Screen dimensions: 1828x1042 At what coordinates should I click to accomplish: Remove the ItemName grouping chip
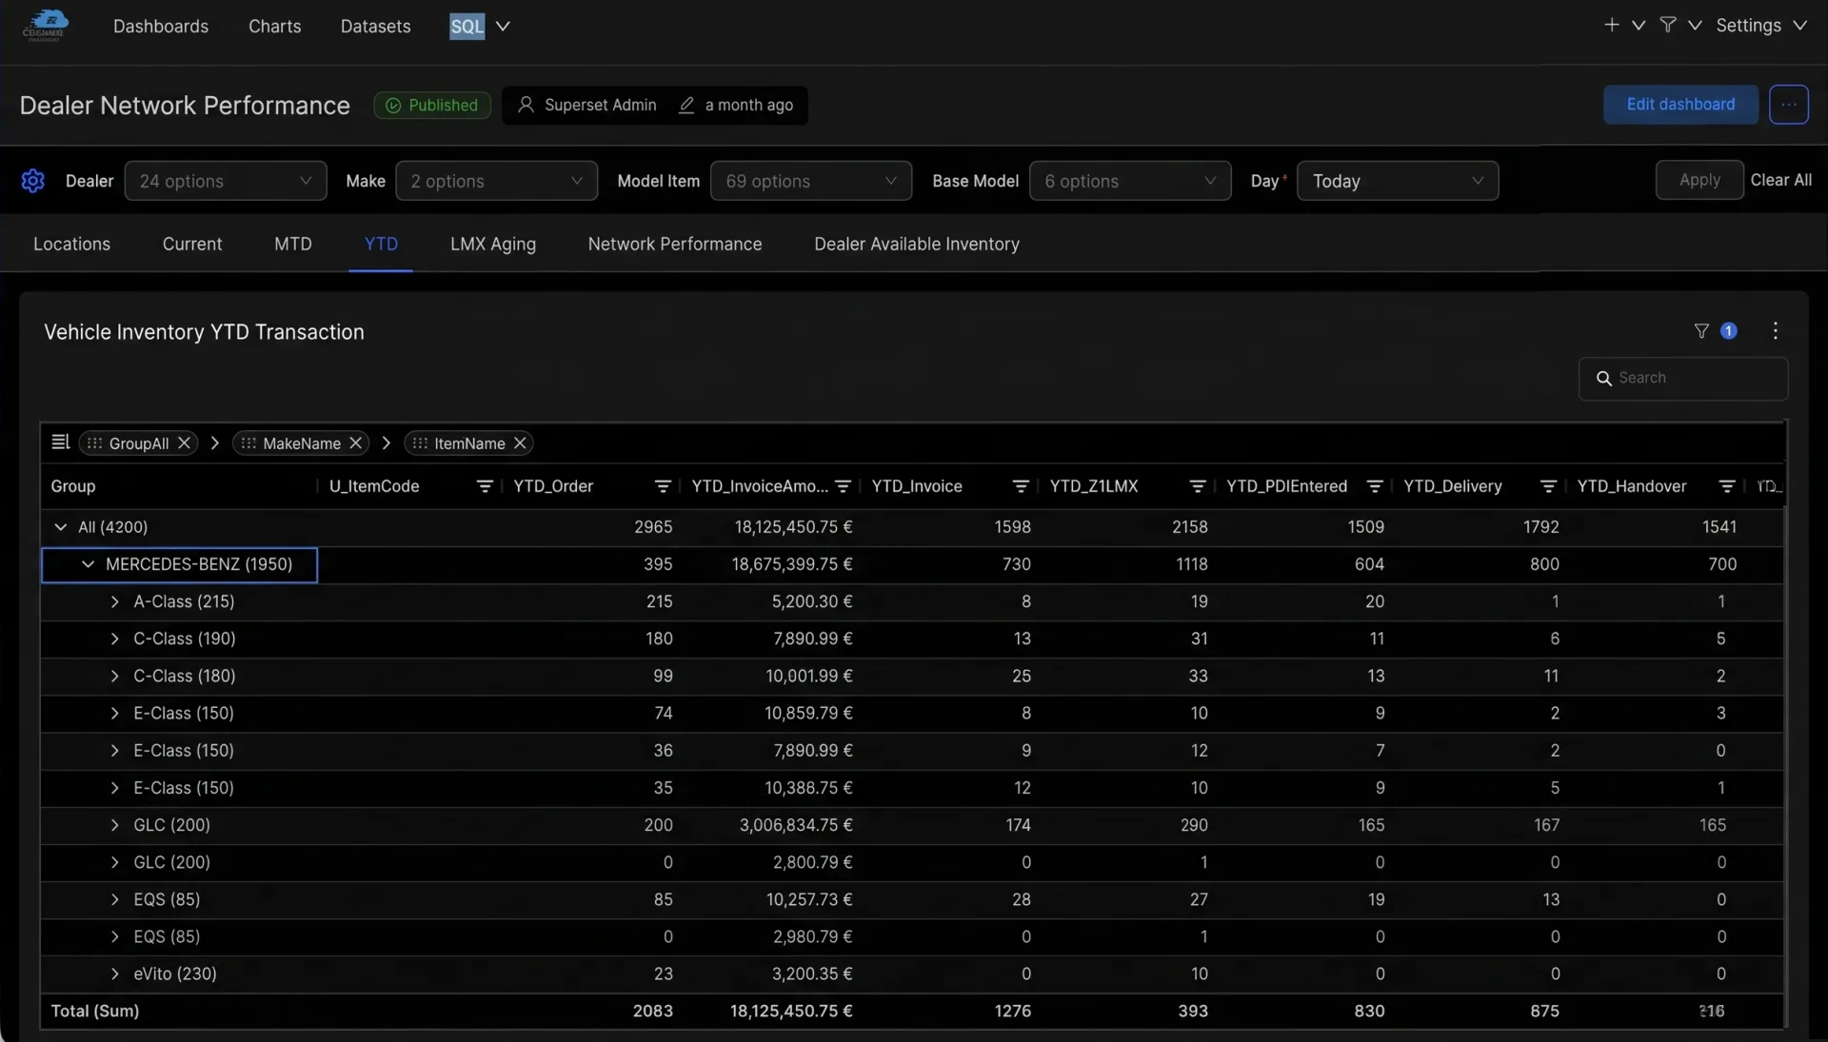tap(520, 443)
